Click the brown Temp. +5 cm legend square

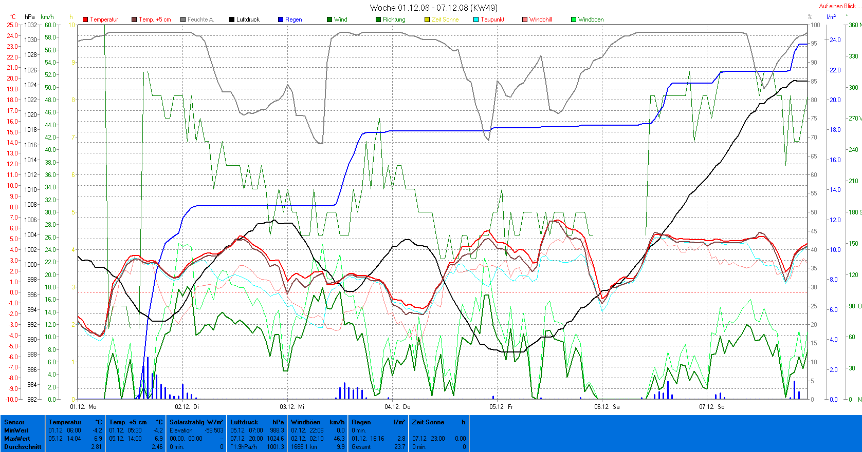(x=134, y=19)
